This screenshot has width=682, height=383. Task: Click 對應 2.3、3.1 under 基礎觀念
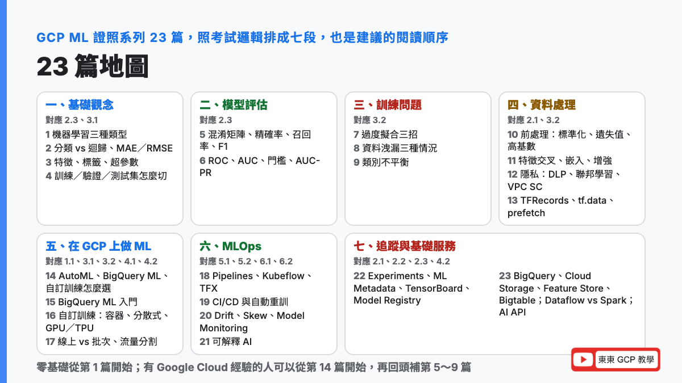(72, 120)
